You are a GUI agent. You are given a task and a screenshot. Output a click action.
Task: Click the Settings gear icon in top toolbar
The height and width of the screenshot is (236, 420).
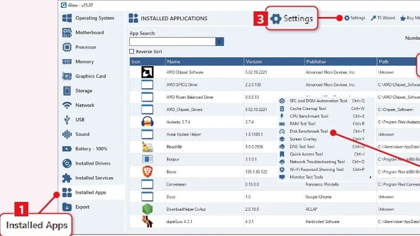coord(347,18)
